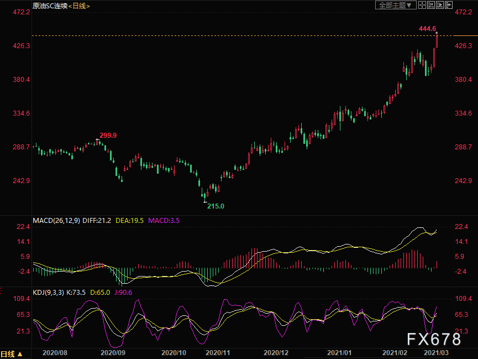Viewport: 478px width, 359px height.
Task: Click the small red icon left of KDJ panel
Action: tap(2, 292)
